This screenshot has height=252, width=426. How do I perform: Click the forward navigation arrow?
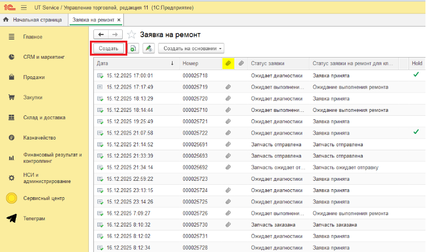pos(115,35)
